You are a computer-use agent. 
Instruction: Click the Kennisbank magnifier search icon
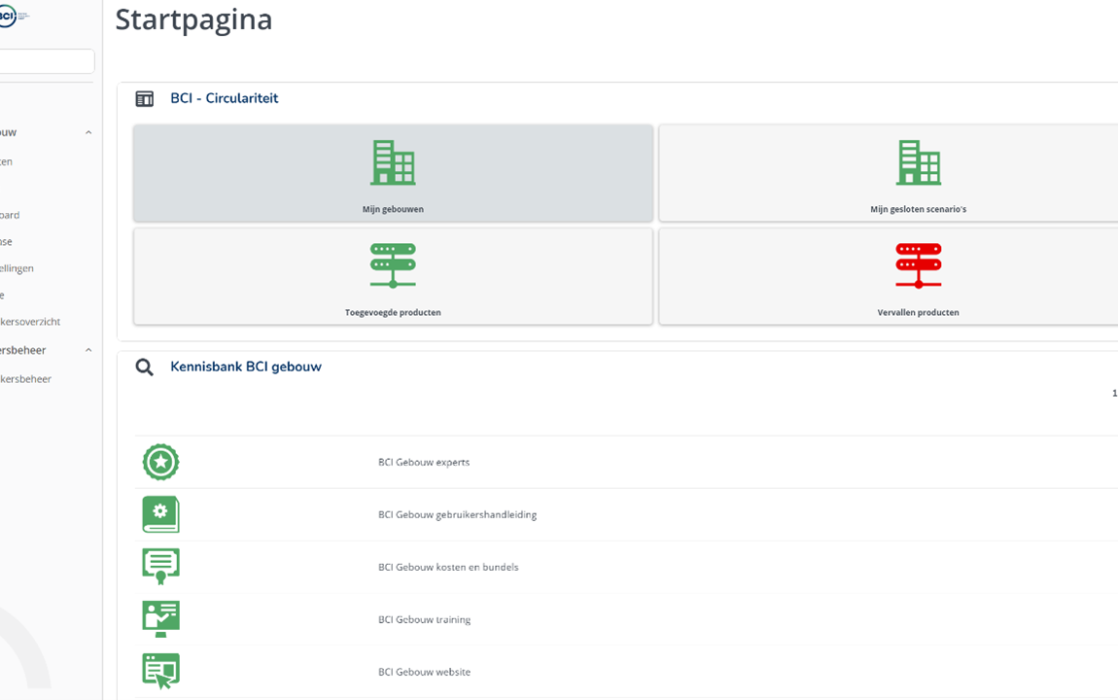[x=145, y=367]
